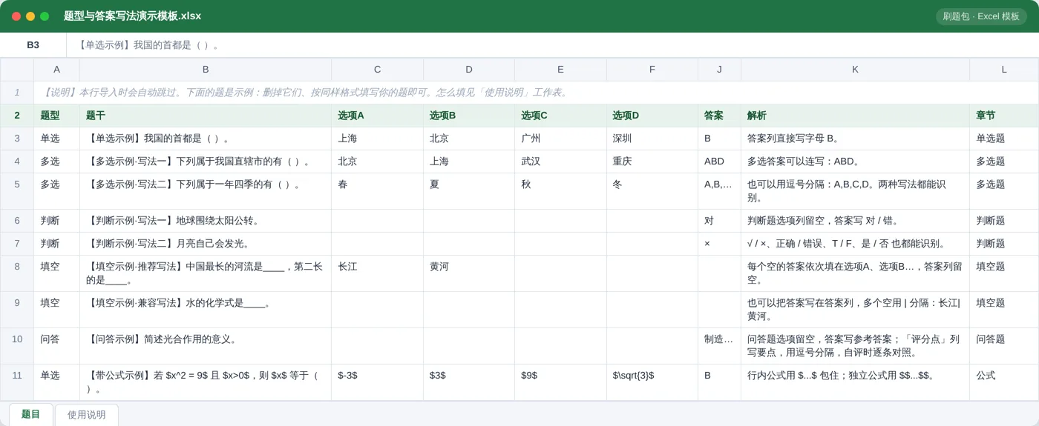Click the 春 option cell
1039x426 pixels.
[x=377, y=191]
